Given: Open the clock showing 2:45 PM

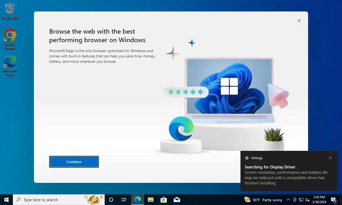Looking at the screenshot, I should tap(319, 200).
